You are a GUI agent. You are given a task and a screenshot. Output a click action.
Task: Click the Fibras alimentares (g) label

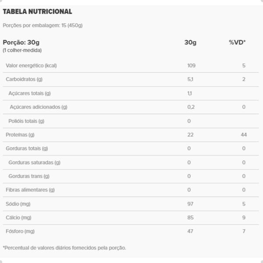30,190
